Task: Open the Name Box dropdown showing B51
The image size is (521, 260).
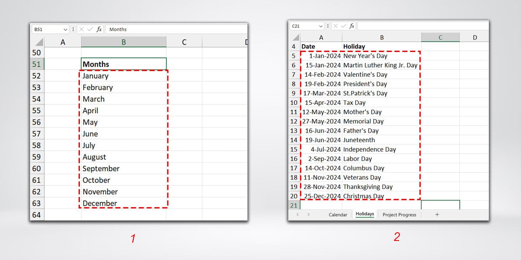Action: click(66, 29)
